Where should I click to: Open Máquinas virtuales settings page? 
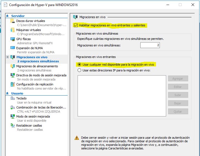(x=29, y=30)
